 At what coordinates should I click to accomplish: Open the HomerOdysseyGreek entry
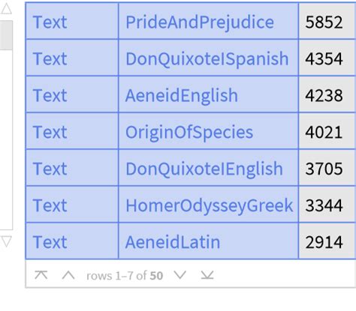coord(209,205)
